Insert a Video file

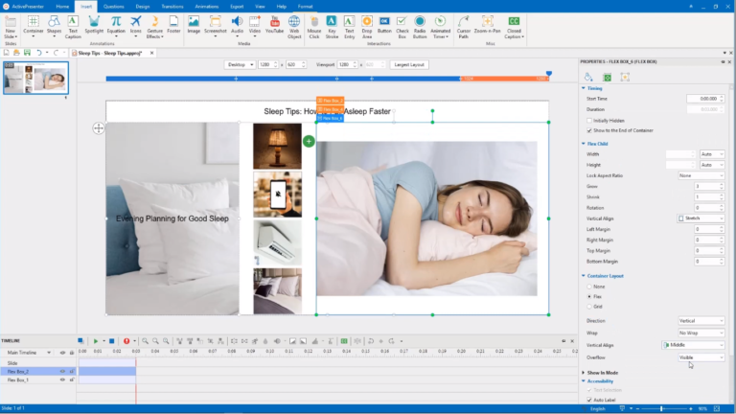[x=254, y=26]
